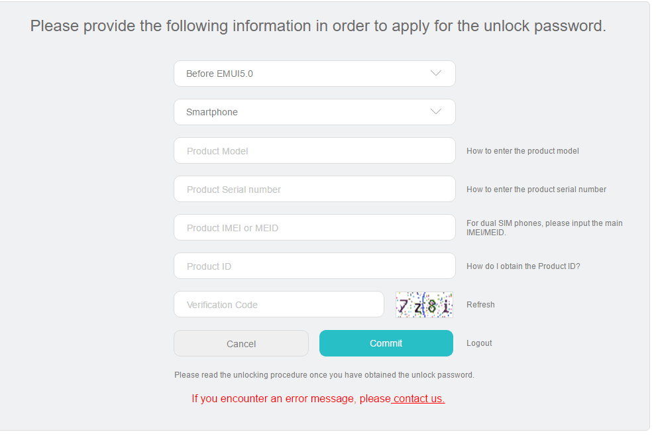Click the chevron arrow in Smartphone dropdown
656x438 pixels.
[436, 112]
